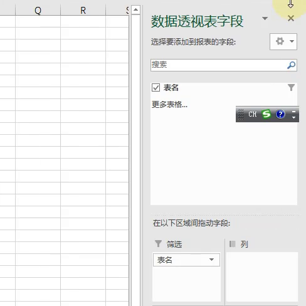Open the gear tools layout menu
Screen dimensions: 306x306
pos(283,41)
